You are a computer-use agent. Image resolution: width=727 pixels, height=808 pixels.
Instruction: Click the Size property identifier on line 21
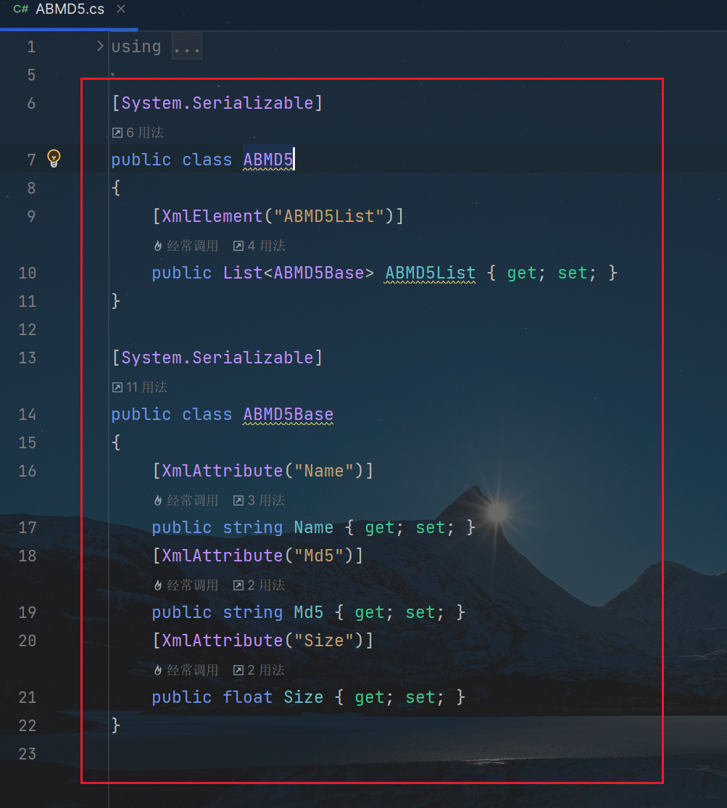coord(303,697)
